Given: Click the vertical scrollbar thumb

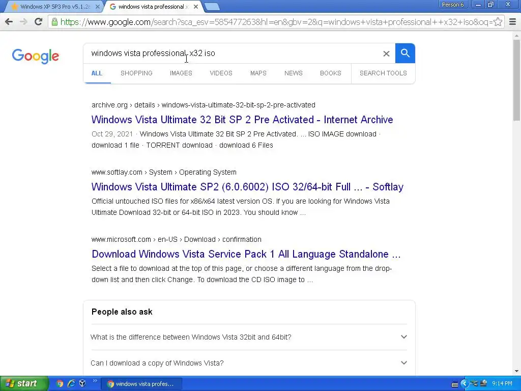Looking at the screenshot, I should [517, 80].
